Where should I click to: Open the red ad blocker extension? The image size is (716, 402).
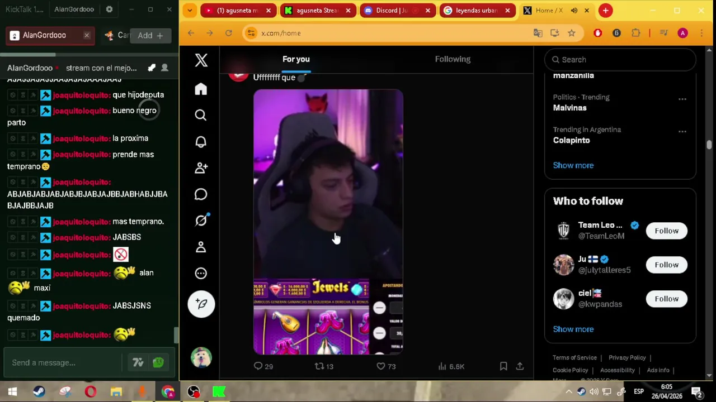[x=597, y=33]
